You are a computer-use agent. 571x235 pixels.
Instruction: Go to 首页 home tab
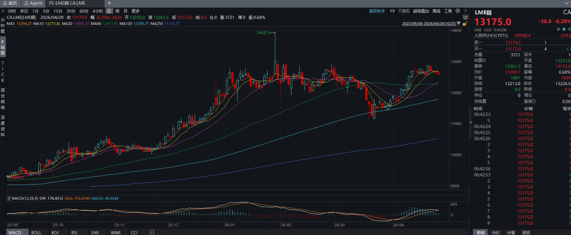10,3
